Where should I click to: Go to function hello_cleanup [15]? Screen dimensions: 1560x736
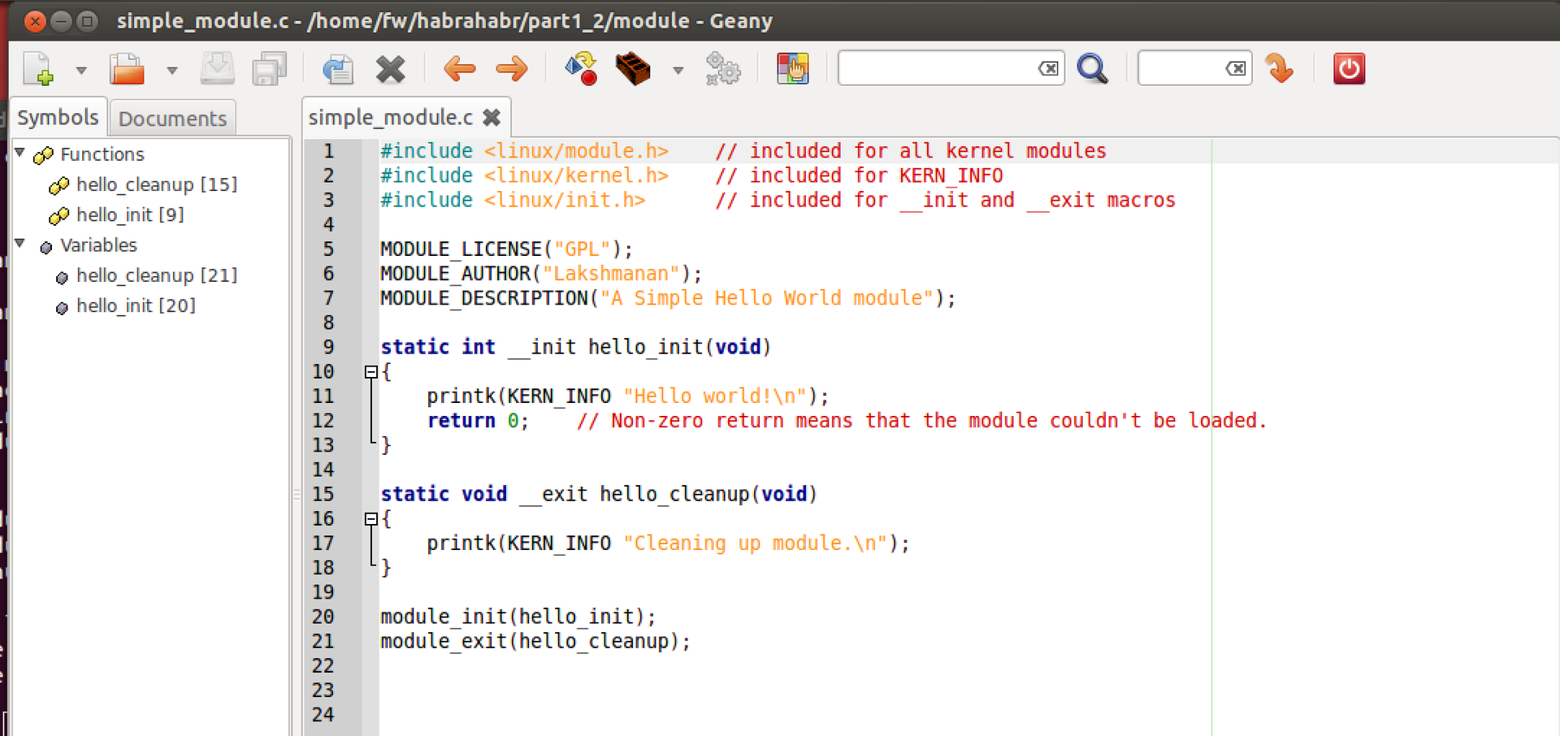tap(157, 184)
